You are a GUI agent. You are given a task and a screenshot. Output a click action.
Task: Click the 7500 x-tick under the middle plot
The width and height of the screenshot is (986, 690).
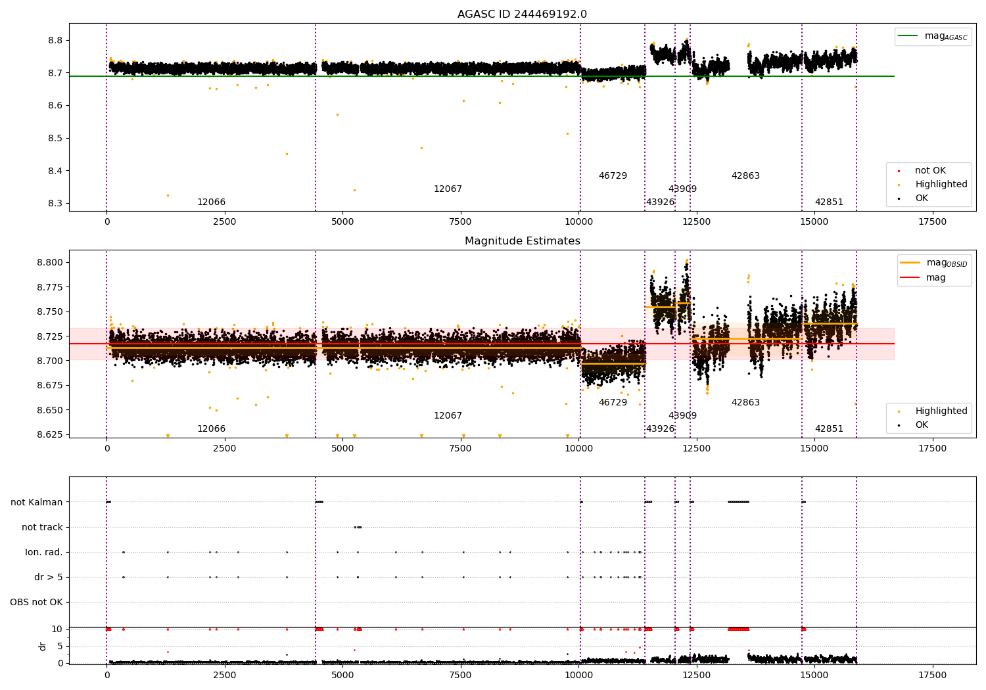pyautogui.click(x=460, y=449)
